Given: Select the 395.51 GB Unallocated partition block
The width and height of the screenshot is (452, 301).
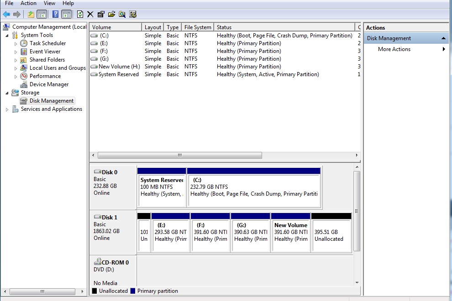Looking at the screenshot, I should pos(331,235).
